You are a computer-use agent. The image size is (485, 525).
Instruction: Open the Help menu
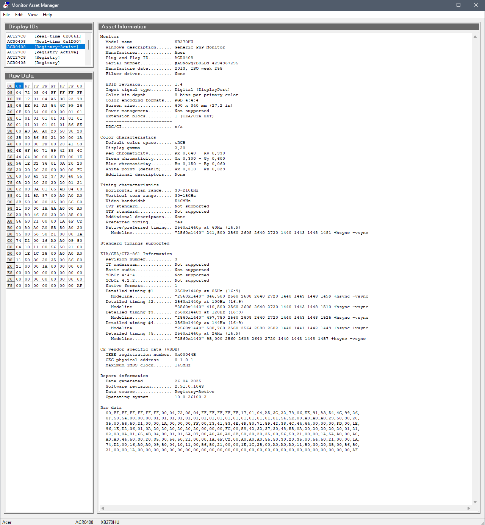[x=47, y=15]
